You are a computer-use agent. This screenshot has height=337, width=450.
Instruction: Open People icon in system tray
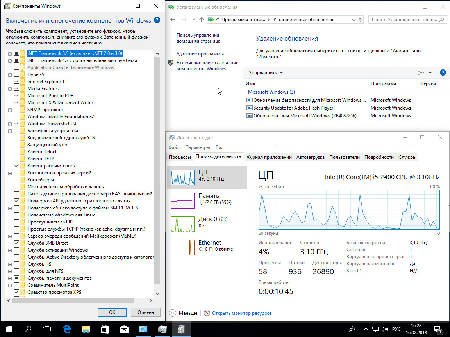(x=352, y=329)
